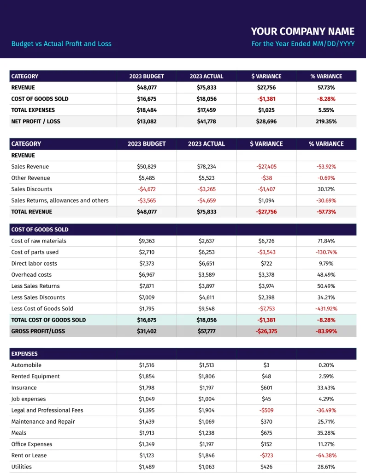Select the GROSS PROFIT/LOSS actual value $57,777
The image size is (366, 473).
pyautogui.click(x=207, y=331)
